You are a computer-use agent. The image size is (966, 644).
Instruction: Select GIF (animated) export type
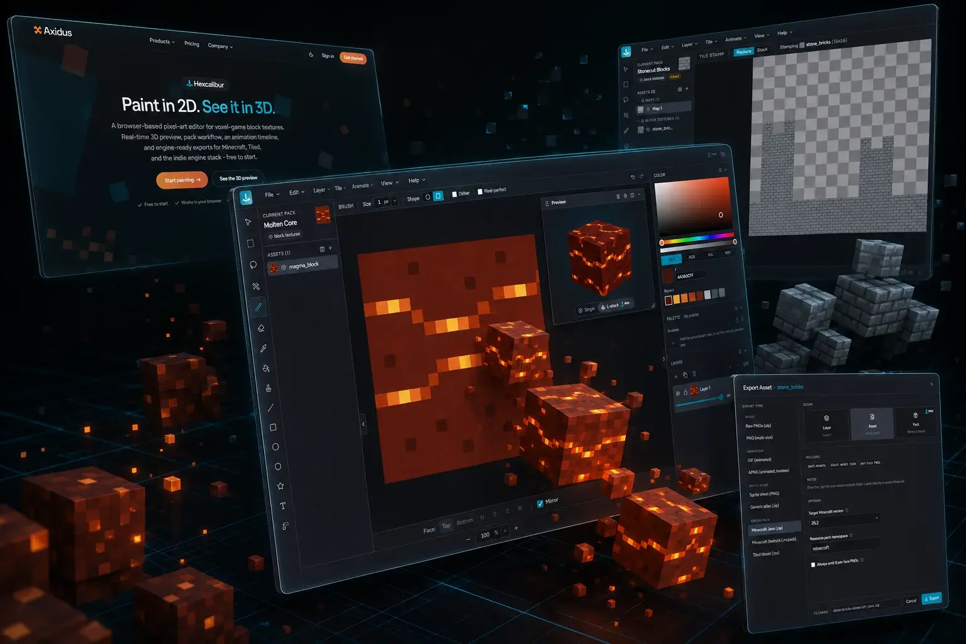pyautogui.click(x=760, y=460)
